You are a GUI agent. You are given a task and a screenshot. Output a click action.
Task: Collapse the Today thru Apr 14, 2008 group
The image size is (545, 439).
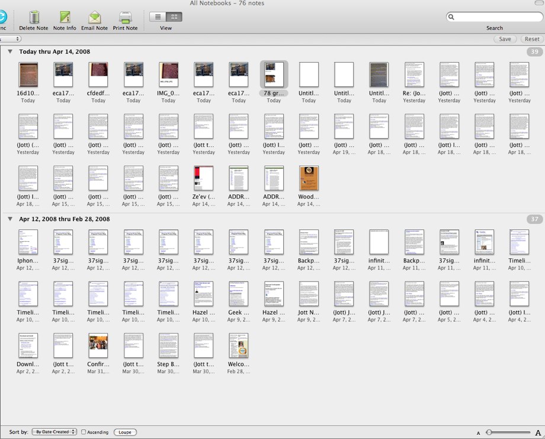pos(10,52)
